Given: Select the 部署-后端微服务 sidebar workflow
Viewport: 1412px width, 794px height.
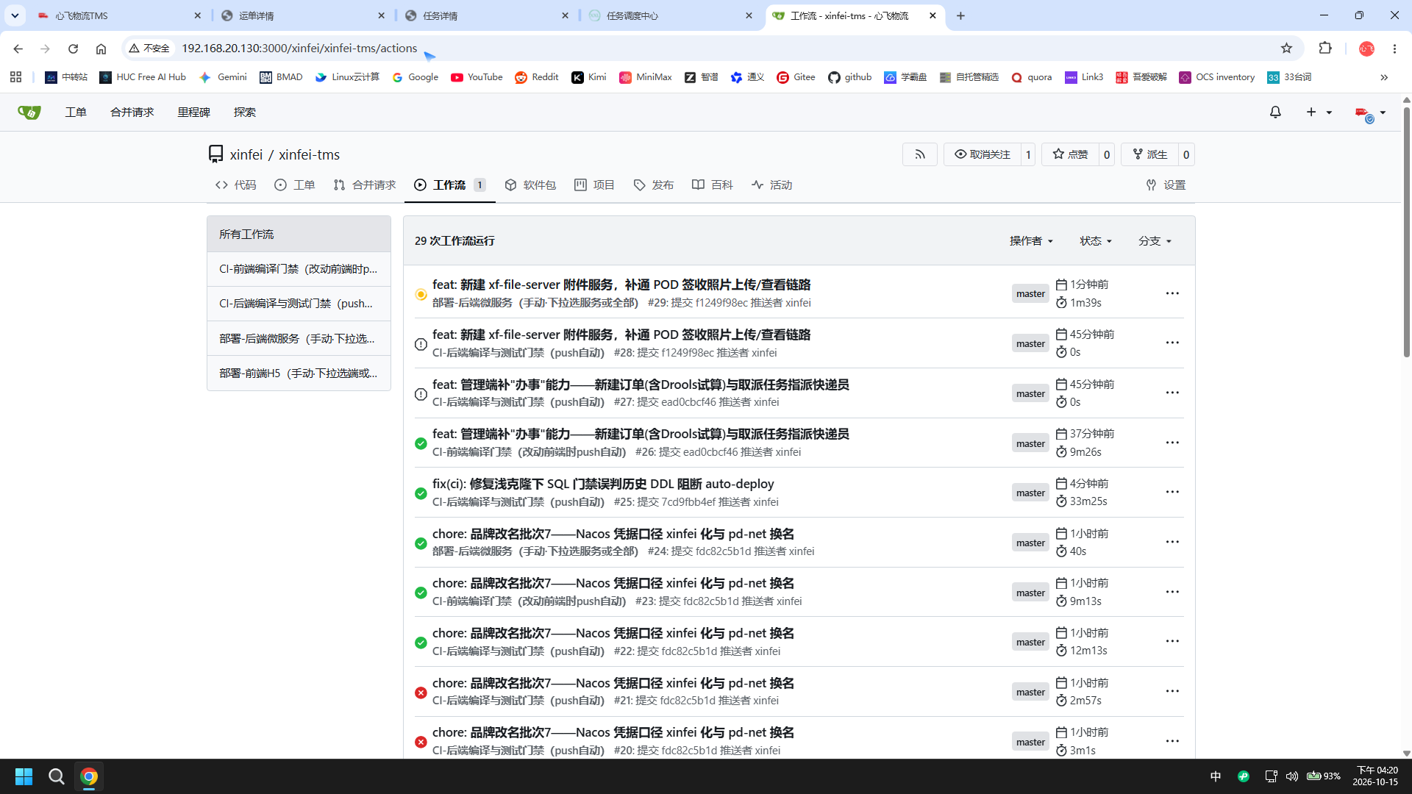Looking at the screenshot, I should 299,339.
